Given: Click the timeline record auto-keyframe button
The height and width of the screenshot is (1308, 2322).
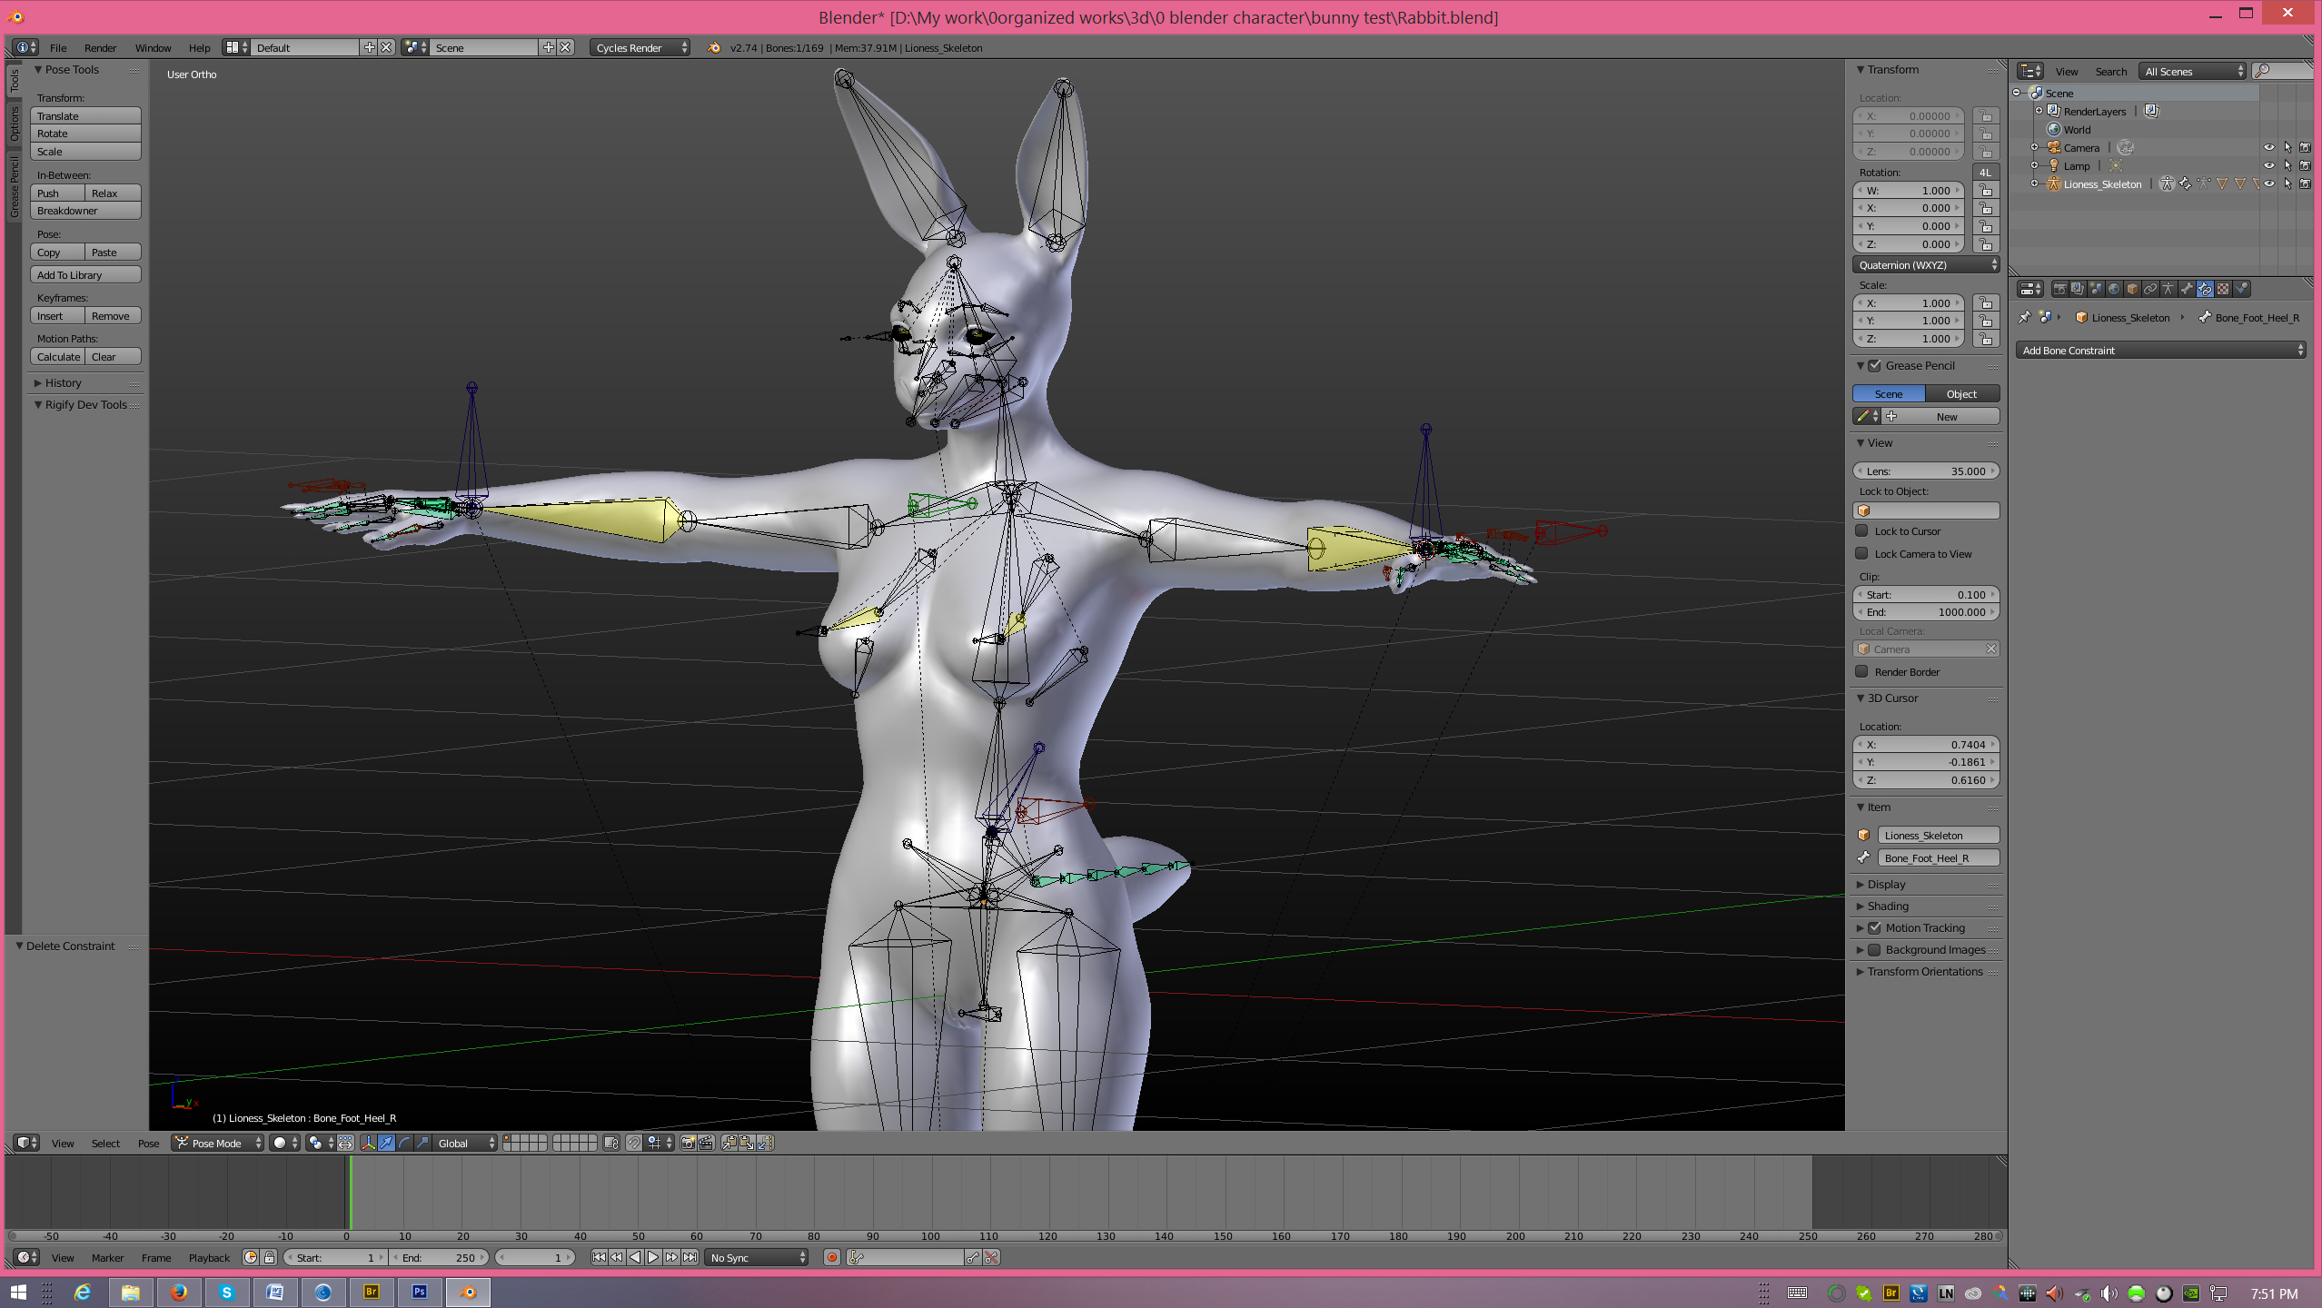Looking at the screenshot, I should click(831, 1257).
